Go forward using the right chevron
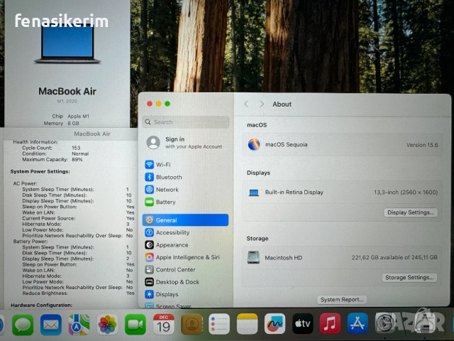 point(262,104)
